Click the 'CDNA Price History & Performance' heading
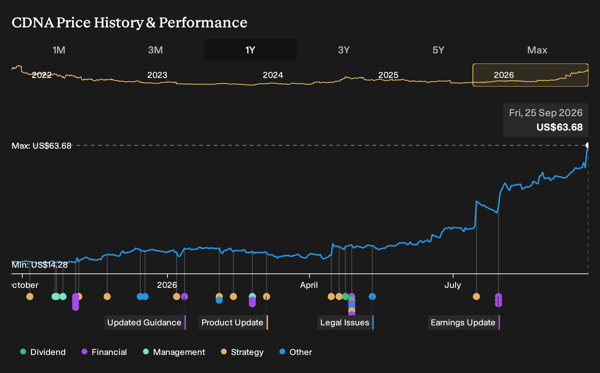 pos(130,22)
